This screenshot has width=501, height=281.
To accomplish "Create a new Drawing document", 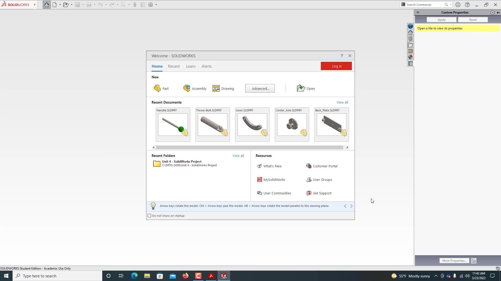I will point(223,88).
